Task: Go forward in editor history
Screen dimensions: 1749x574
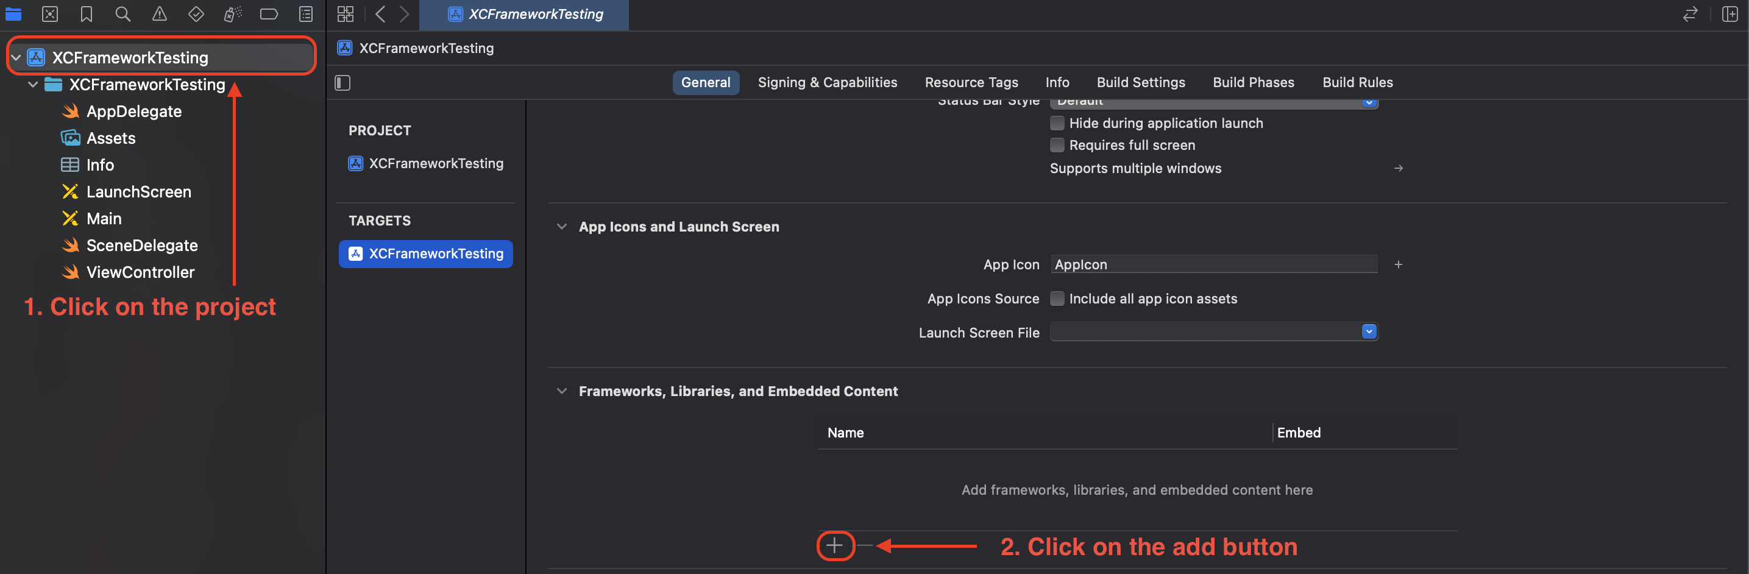Action: (405, 13)
